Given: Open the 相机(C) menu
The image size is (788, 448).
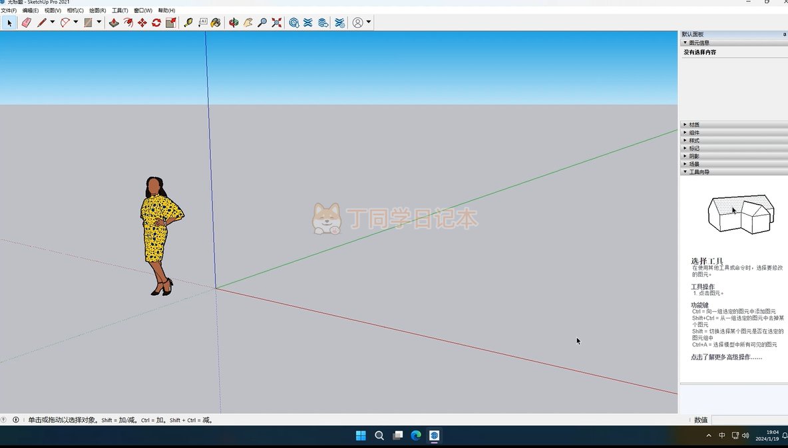Looking at the screenshot, I should coord(75,11).
